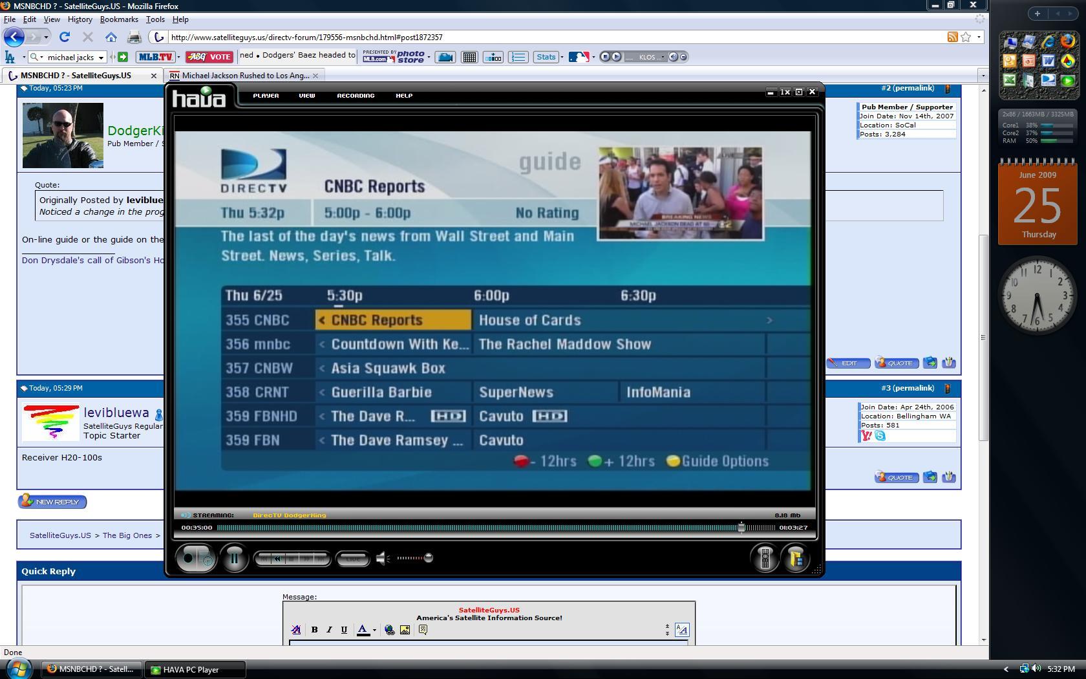
Task: Insert image icon in quick reply editor
Action: [405, 630]
